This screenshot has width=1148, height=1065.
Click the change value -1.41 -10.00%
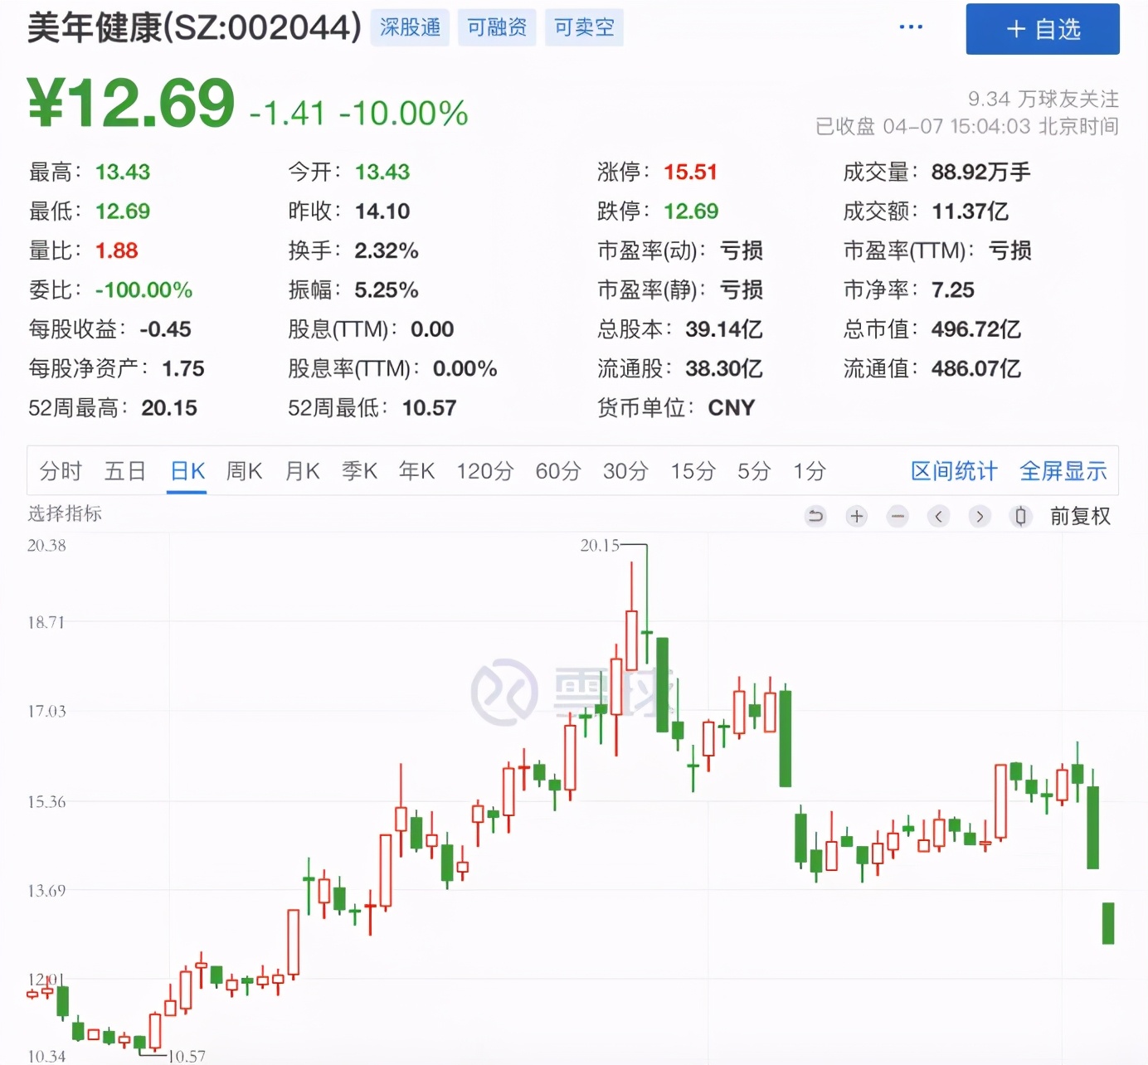(359, 113)
